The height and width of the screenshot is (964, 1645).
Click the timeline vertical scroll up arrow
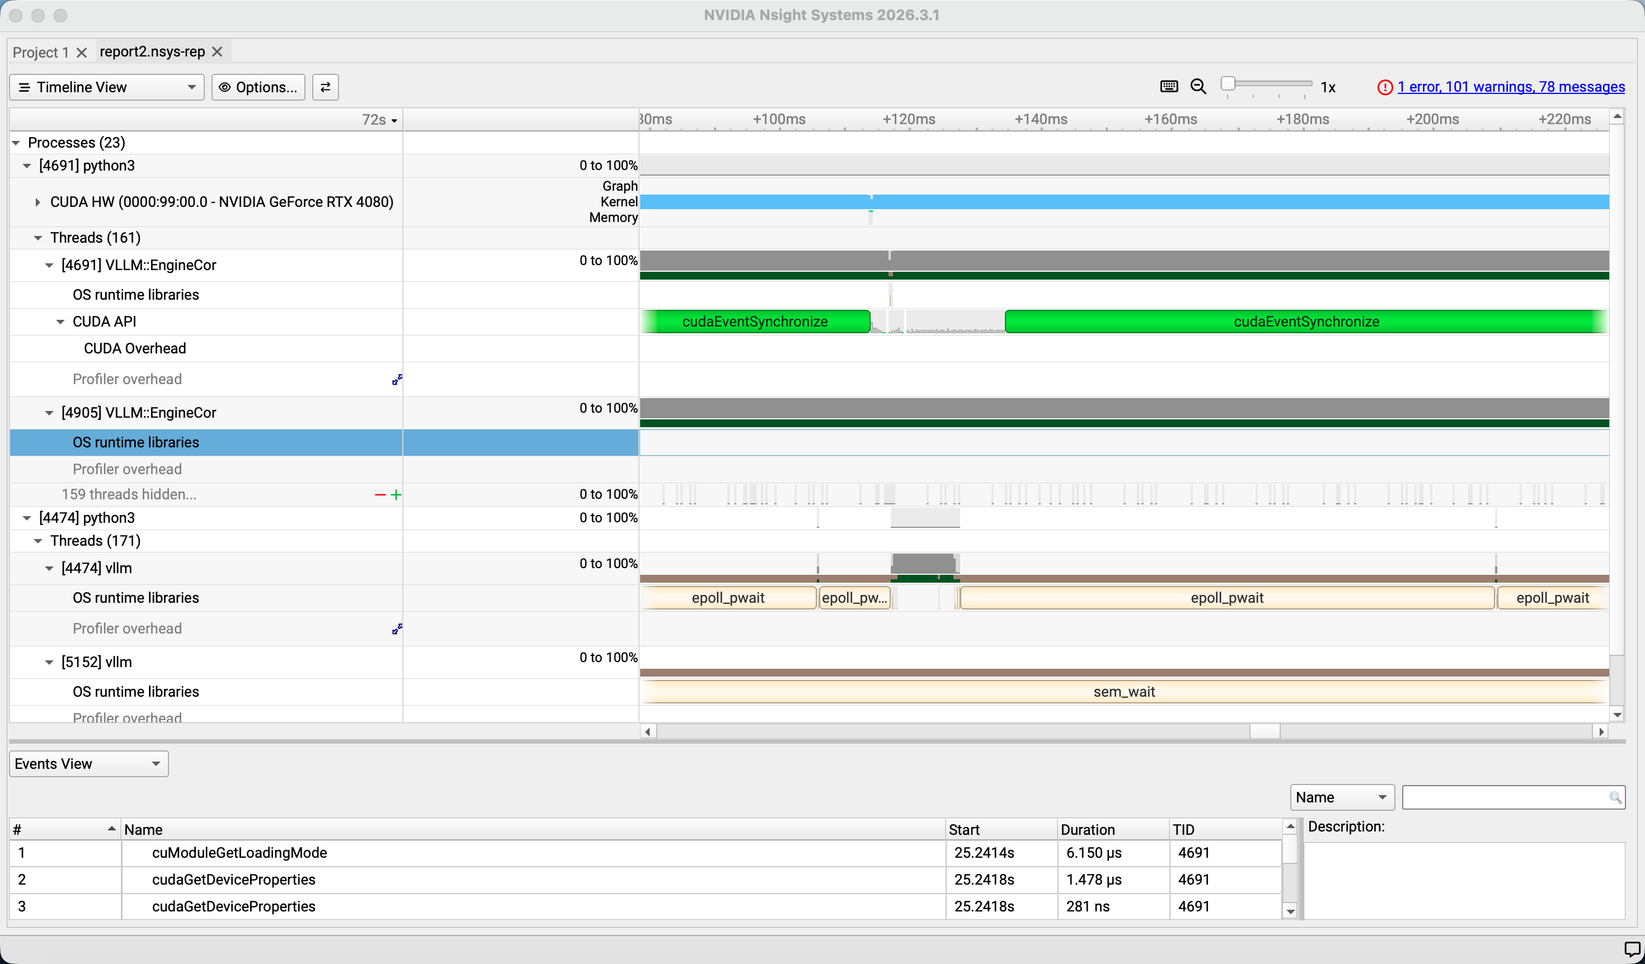pyautogui.click(x=1617, y=116)
